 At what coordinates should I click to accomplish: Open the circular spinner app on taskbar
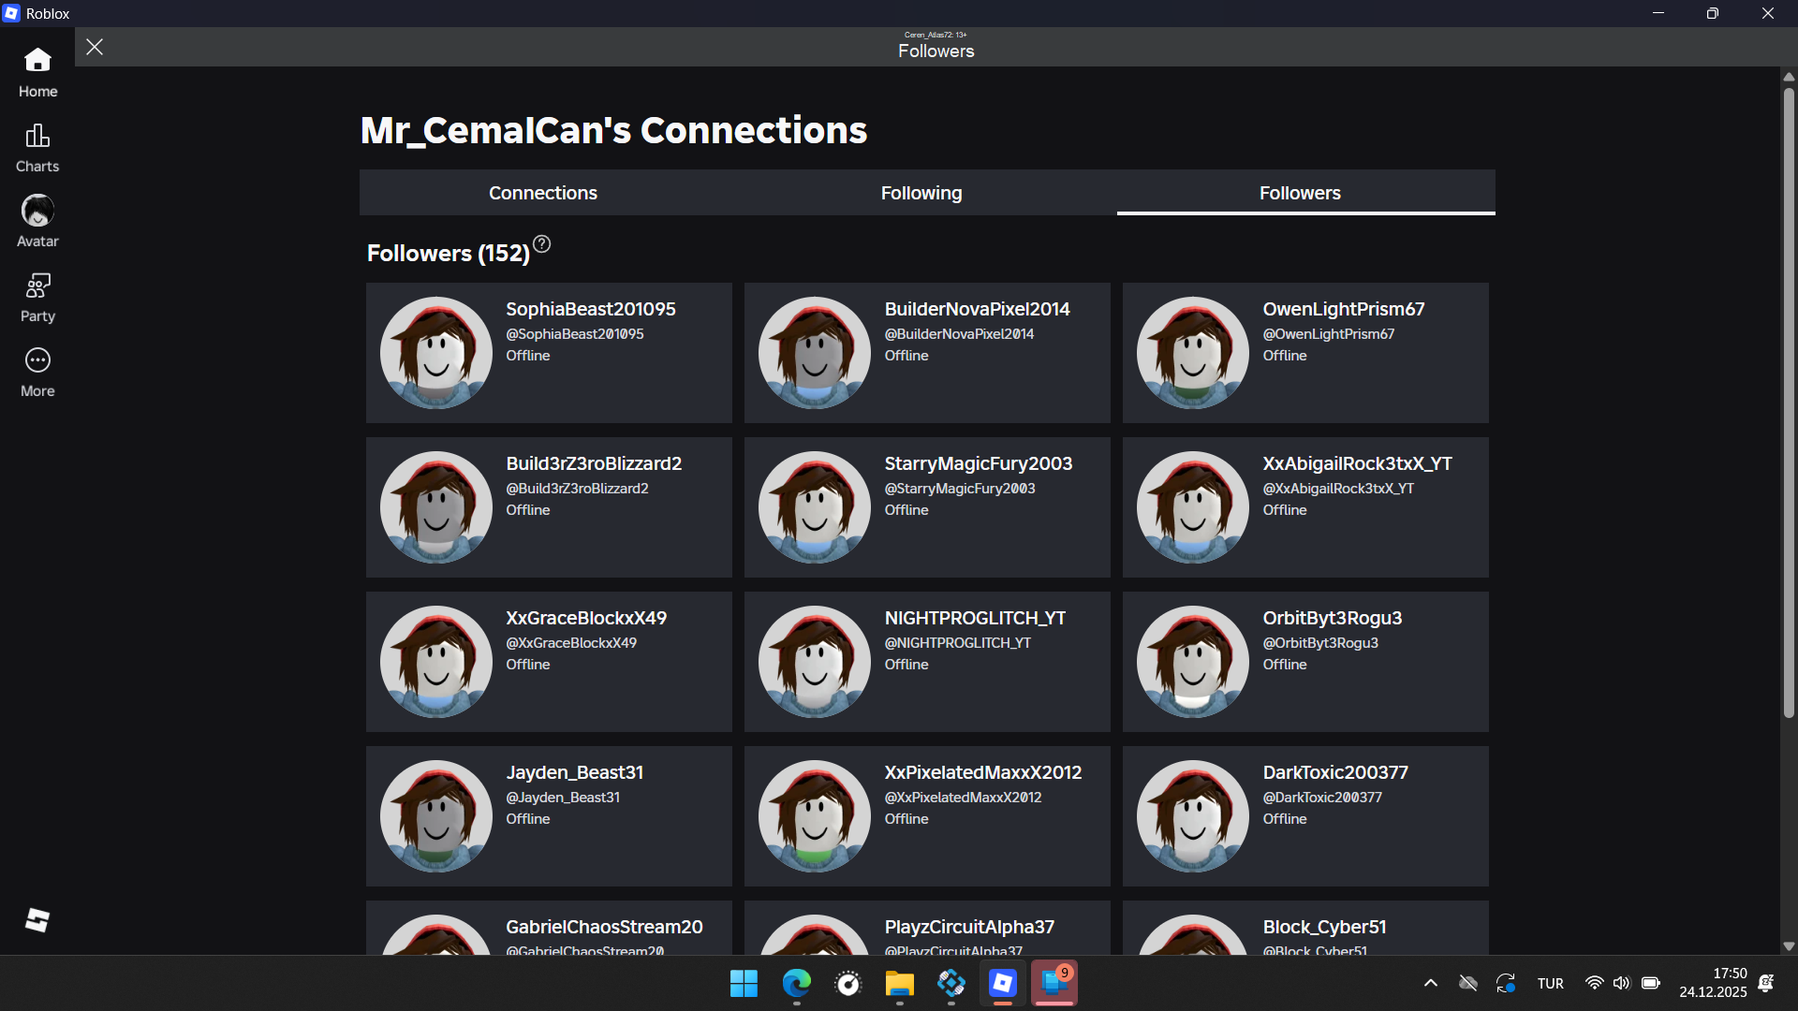coord(848,984)
